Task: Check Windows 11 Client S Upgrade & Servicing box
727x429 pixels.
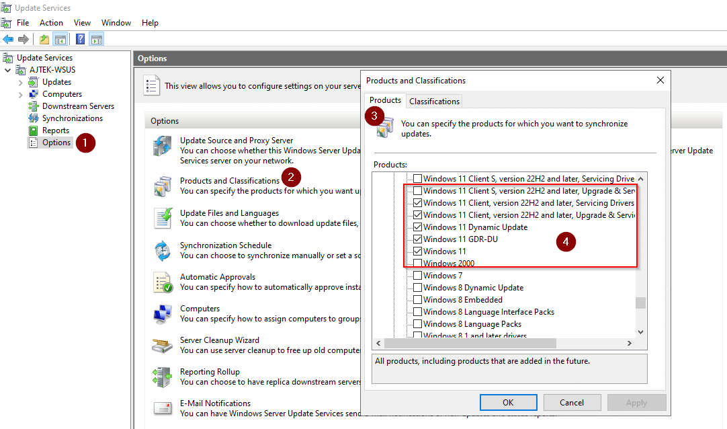Action: click(x=418, y=190)
